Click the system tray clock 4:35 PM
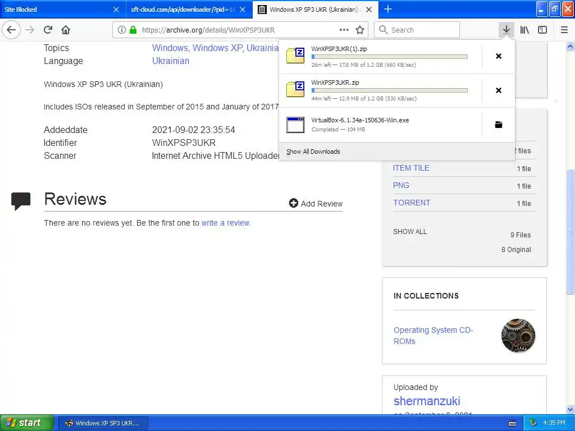The image size is (575, 431). (554, 423)
